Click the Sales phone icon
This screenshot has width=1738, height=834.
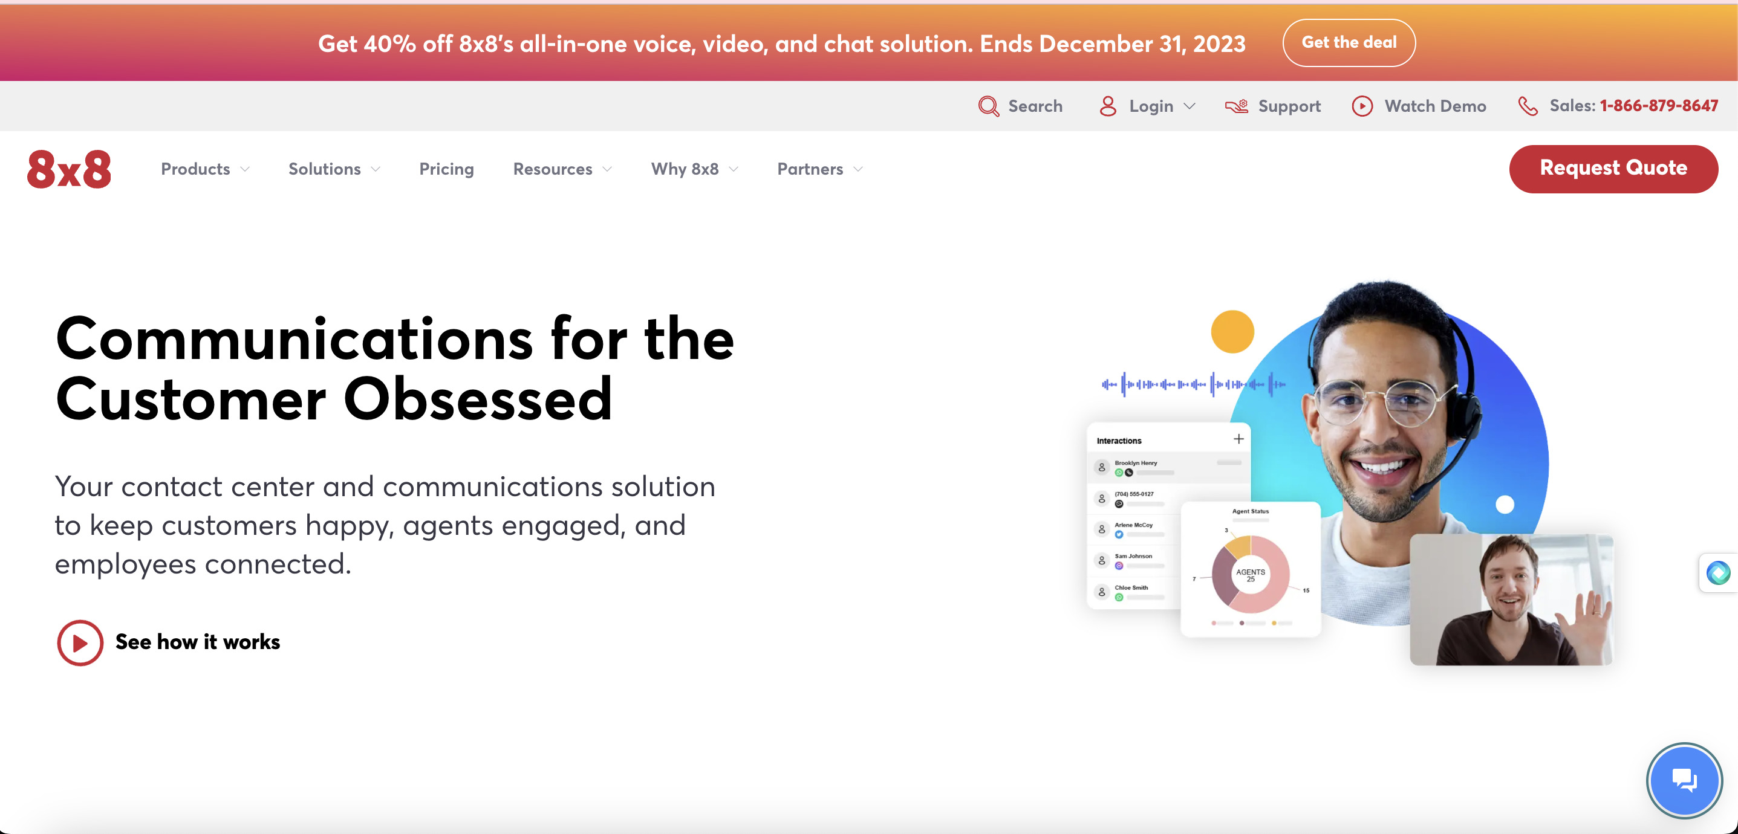[1529, 105]
